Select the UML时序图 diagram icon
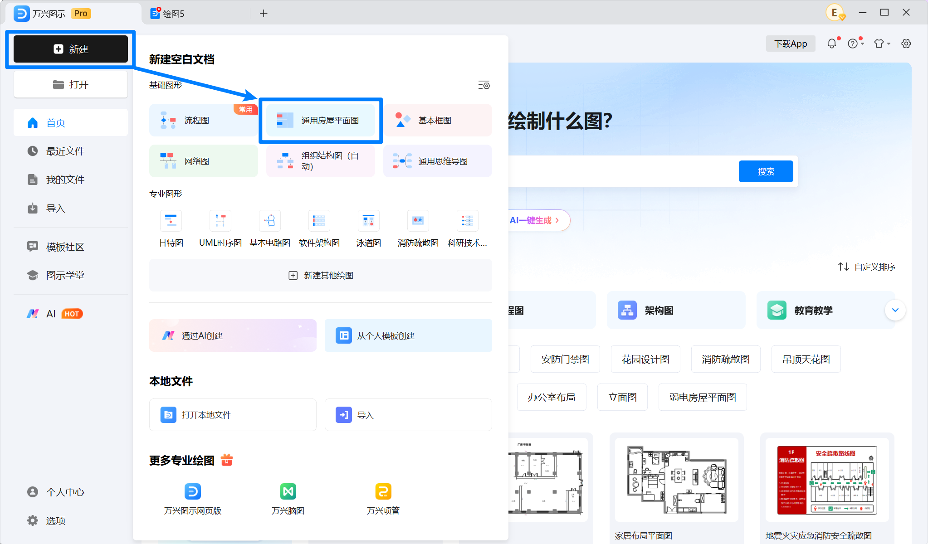 [220, 221]
